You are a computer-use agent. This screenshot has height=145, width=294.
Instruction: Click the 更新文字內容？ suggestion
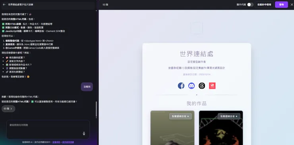tap(15, 61)
